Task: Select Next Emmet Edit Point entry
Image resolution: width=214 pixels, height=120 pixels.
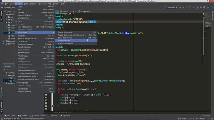Action: coord(35,77)
